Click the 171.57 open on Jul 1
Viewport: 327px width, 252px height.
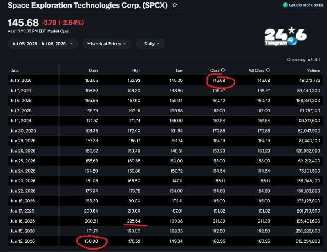[x=92, y=120]
